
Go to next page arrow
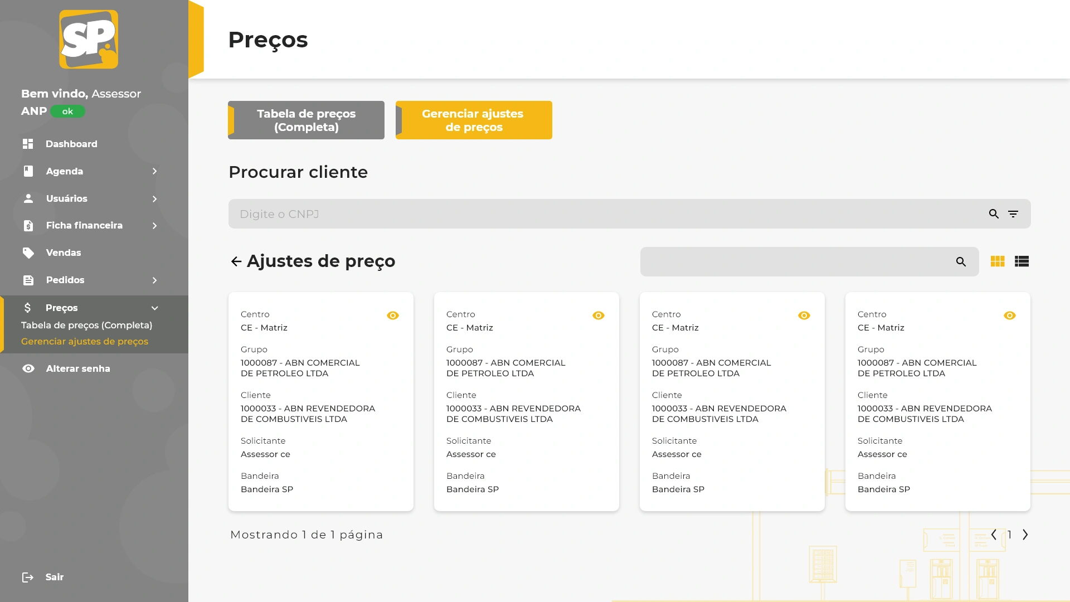tap(1025, 535)
